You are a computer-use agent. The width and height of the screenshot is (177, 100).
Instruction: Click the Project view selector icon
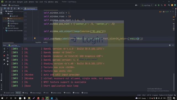click(5, 8)
